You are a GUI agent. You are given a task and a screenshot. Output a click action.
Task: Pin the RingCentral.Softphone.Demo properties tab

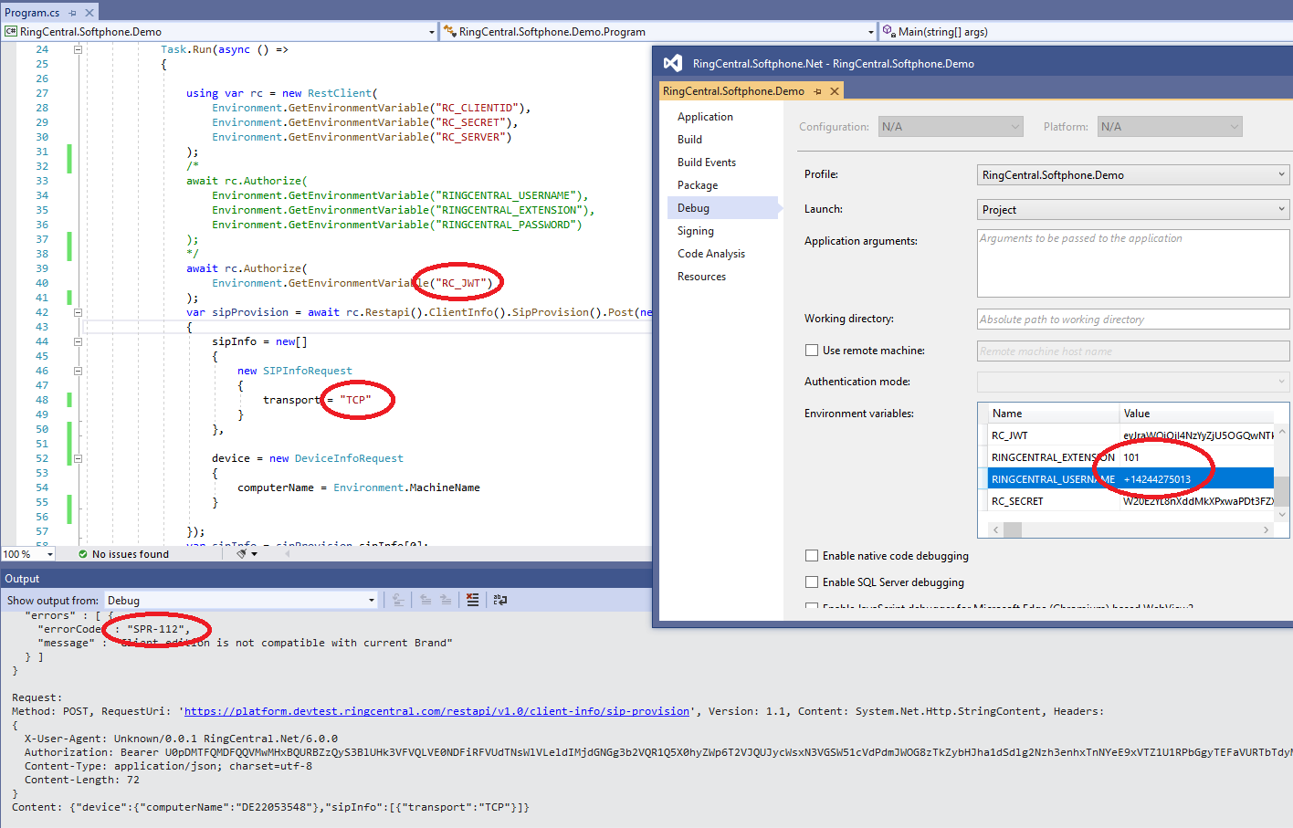pyautogui.click(x=818, y=91)
